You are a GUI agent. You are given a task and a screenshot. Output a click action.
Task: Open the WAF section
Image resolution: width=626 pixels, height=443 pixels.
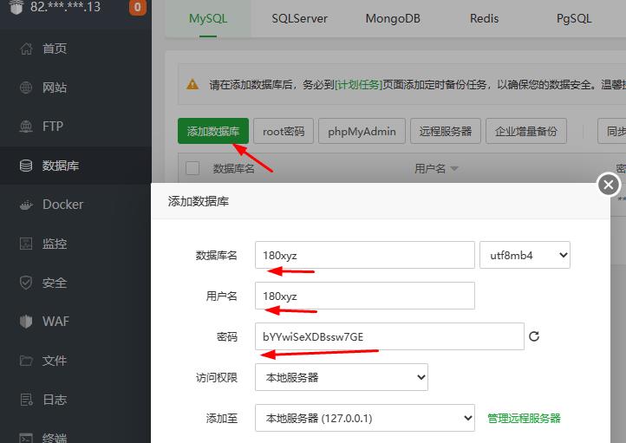click(55, 322)
